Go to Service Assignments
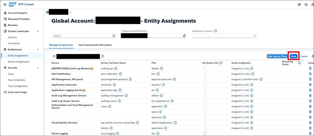This screenshot has width=314, height=136. (x=19, y=62)
